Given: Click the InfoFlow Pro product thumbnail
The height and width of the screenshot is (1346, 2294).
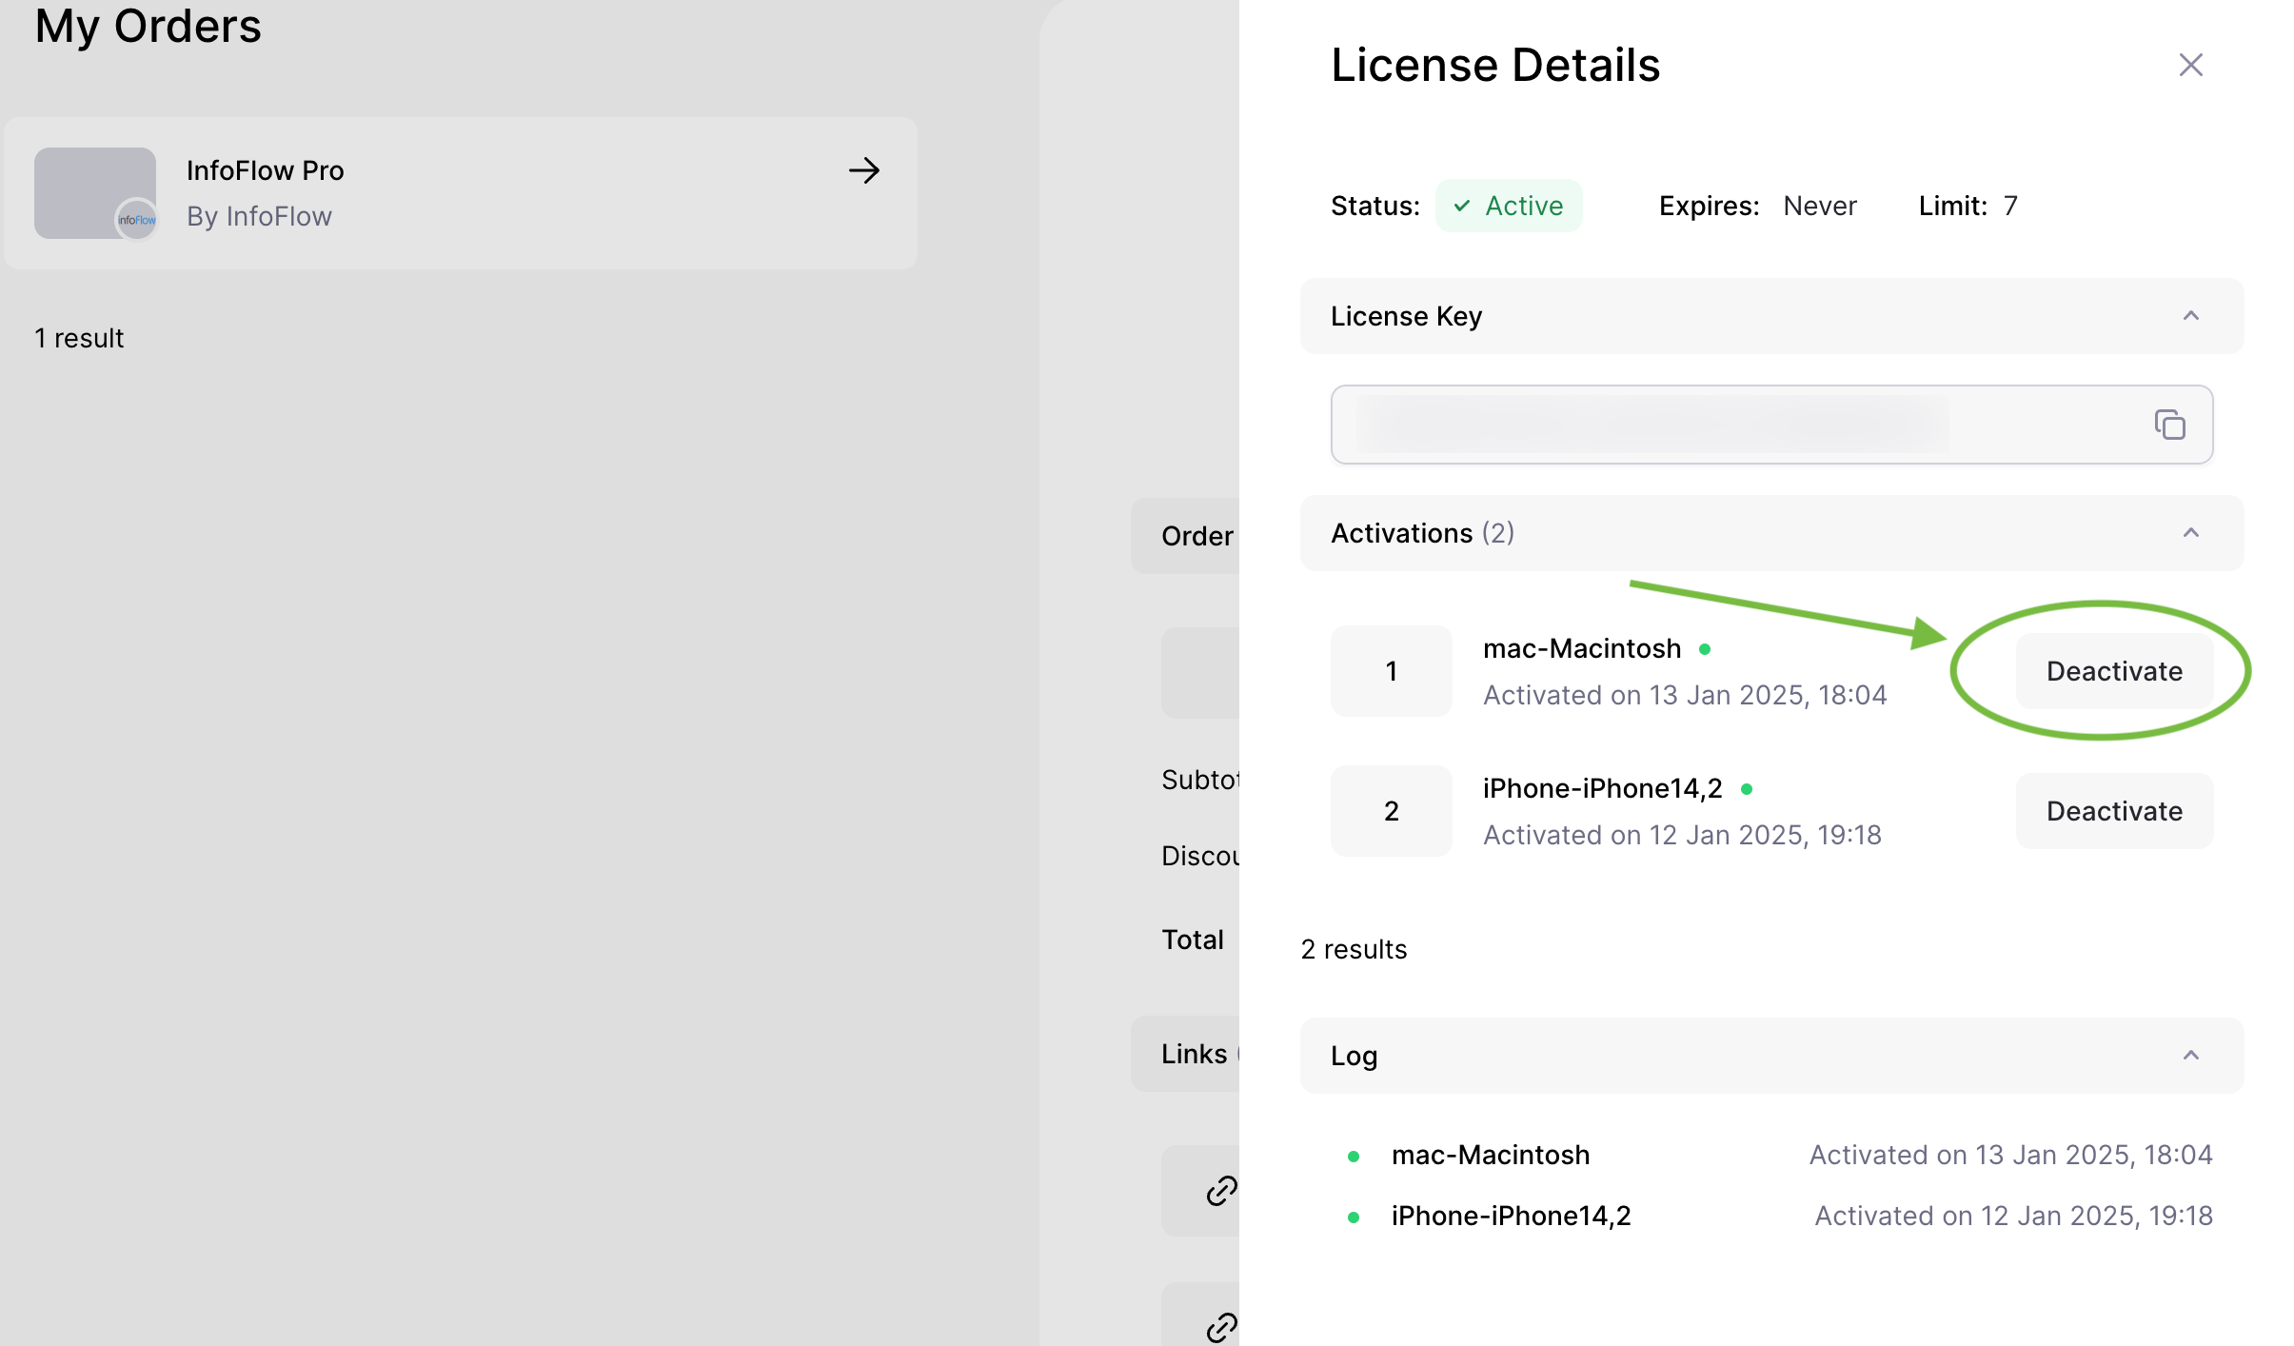Looking at the screenshot, I should [94, 192].
